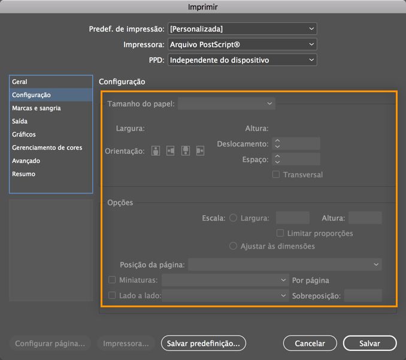Select landscape left orientation icon
406x360 pixels.
pos(170,151)
